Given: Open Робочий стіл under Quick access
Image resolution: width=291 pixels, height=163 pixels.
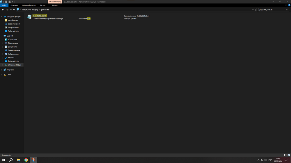Looking at the screenshot, I should coord(13,31).
